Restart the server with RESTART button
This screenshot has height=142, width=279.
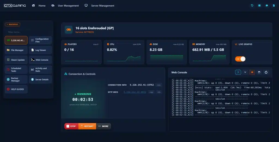coord(87,126)
